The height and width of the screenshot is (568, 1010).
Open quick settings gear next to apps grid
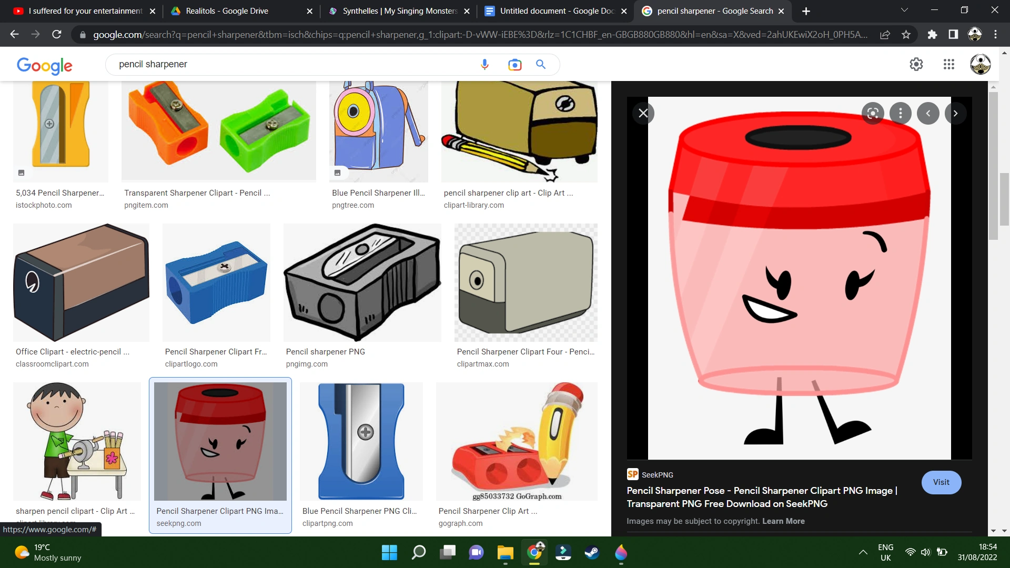pos(917,64)
